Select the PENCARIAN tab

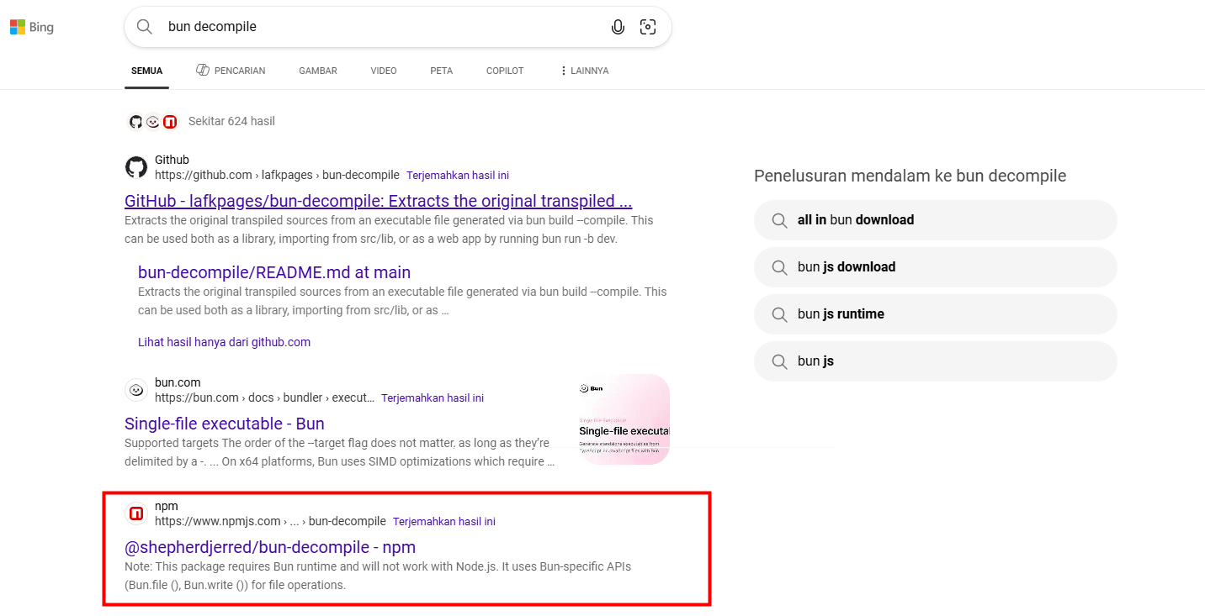[231, 71]
